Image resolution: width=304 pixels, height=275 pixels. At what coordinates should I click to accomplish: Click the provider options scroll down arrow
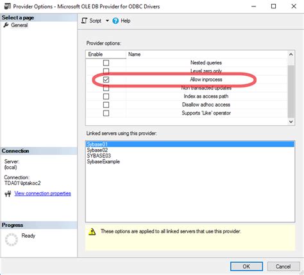coord(291,121)
